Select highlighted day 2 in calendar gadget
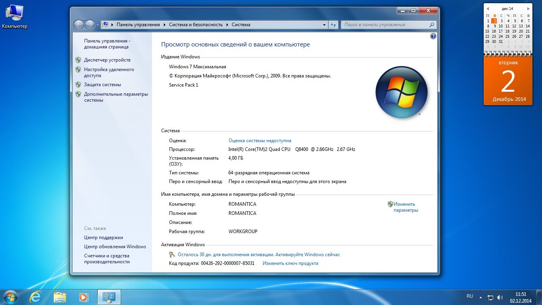 (494, 21)
